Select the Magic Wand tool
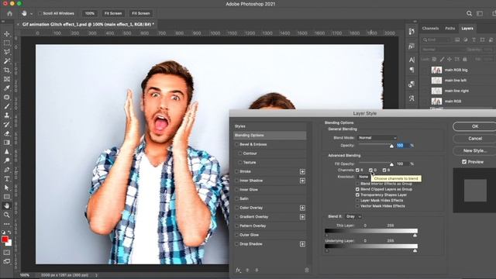The width and height of the screenshot is (496, 279). click(x=7, y=61)
